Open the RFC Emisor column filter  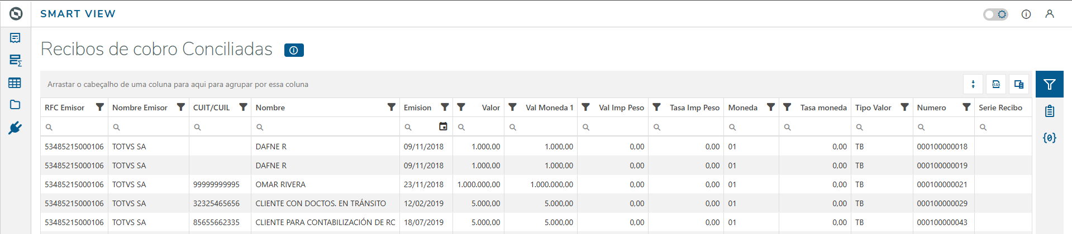tap(100, 107)
